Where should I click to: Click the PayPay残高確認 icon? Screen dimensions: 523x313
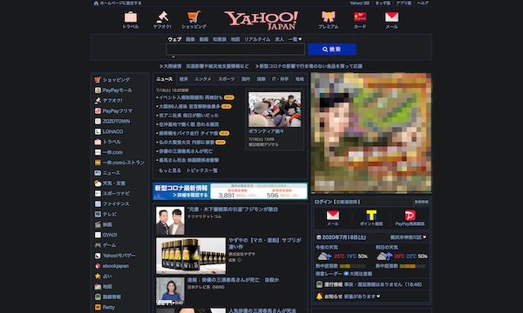point(410,216)
